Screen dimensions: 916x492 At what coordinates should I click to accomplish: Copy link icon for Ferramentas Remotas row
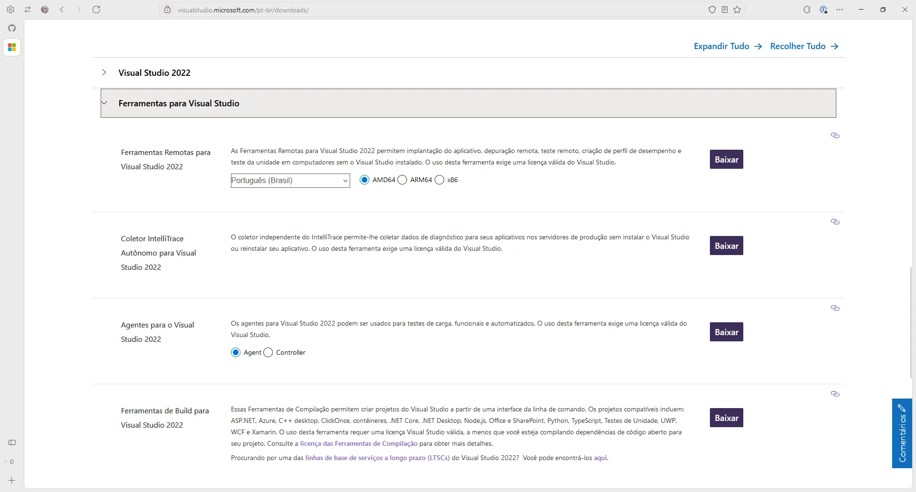pos(835,135)
